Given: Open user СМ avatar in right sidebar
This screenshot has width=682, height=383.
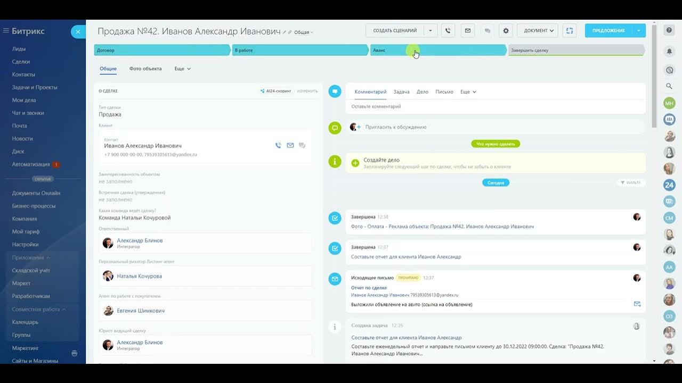Looking at the screenshot, I should 669,218.
